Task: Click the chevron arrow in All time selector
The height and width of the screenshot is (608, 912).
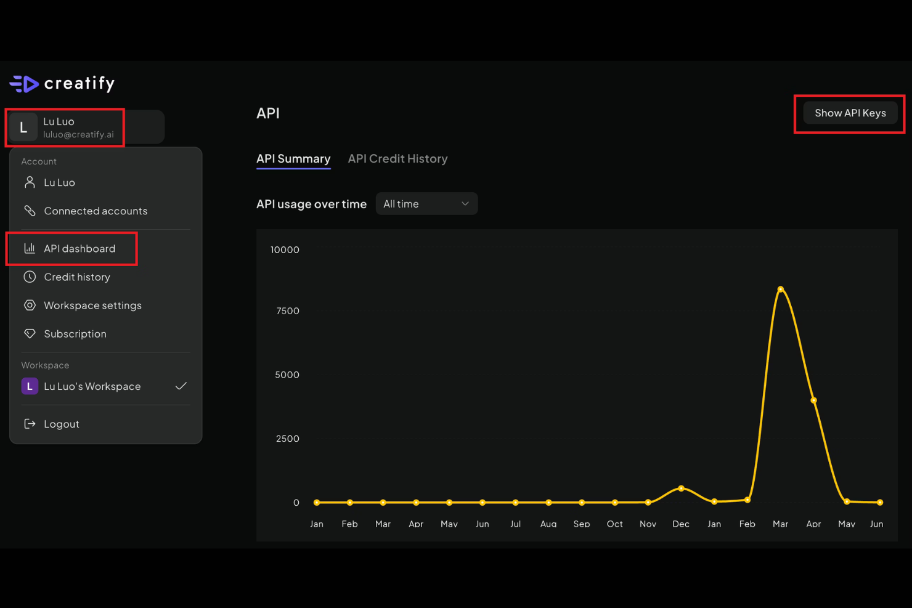Action: [465, 204]
